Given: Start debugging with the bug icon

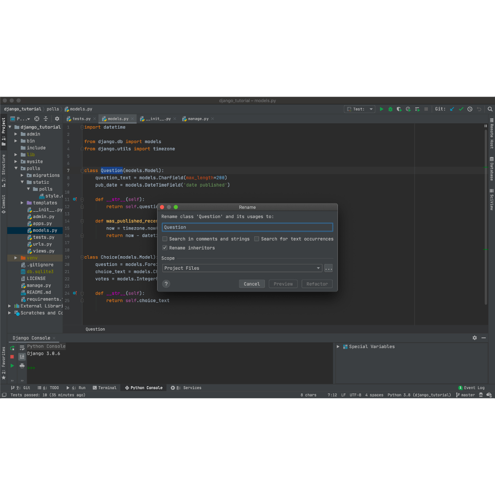Looking at the screenshot, I should point(391,109).
